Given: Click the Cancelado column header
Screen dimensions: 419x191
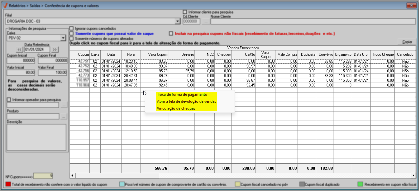Looking at the screenshot, I should coord(405,55).
